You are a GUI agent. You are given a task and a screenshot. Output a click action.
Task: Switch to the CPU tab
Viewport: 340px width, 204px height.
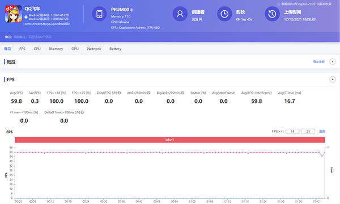(37, 49)
